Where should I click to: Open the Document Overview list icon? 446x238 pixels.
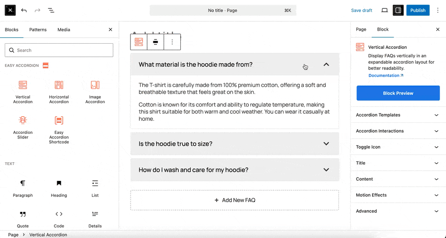51,10
